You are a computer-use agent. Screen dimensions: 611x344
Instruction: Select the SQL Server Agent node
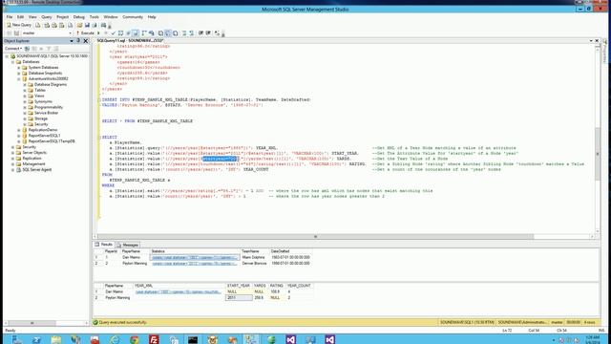click(36, 170)
